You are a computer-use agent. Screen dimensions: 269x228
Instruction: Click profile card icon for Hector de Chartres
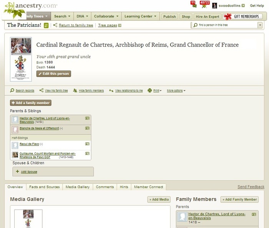87,119
